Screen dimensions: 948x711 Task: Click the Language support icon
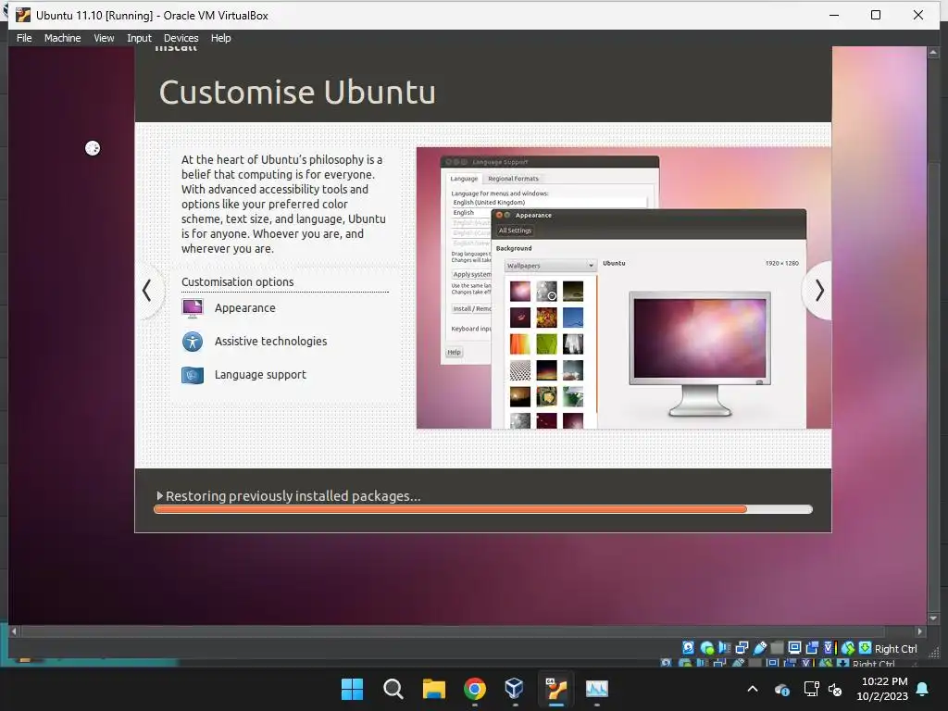tap(193, 376)
